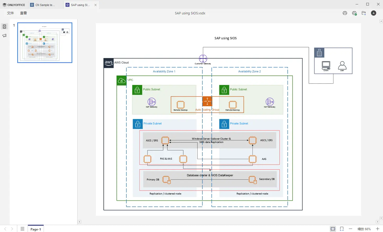
Task: Select the Page-1 sheet tab
Action: tap(36, 229)
